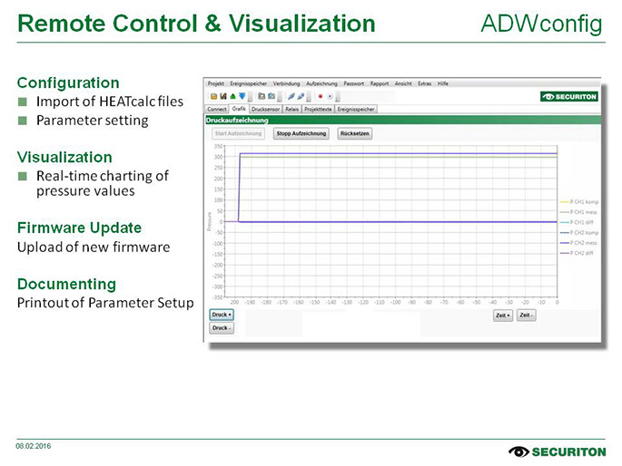Click the red record dot icon
Viewport: 622px width, 466px height.
point(320,95)
